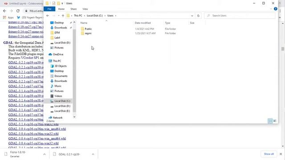Refresh the Users folder view
The width and height of the screenshot is (285, 160).
(198, 16)
